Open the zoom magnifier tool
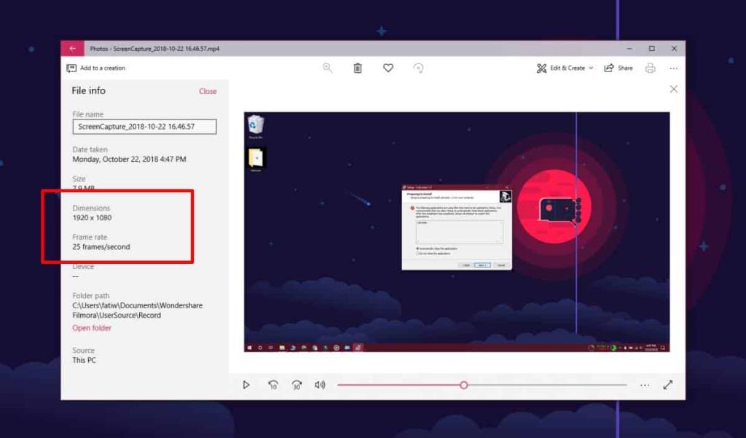746x438 pixels. tap(327, 67)
